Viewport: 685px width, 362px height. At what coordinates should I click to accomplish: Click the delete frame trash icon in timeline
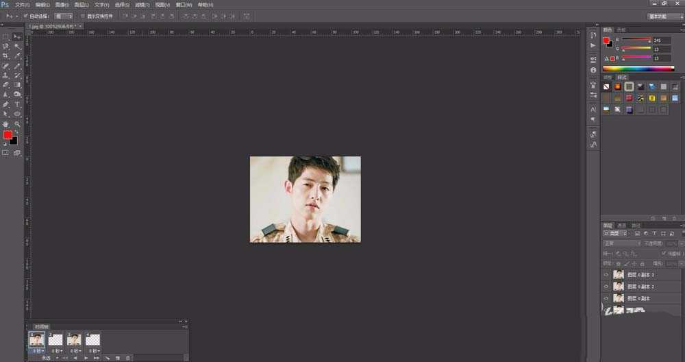click(127, 358)
